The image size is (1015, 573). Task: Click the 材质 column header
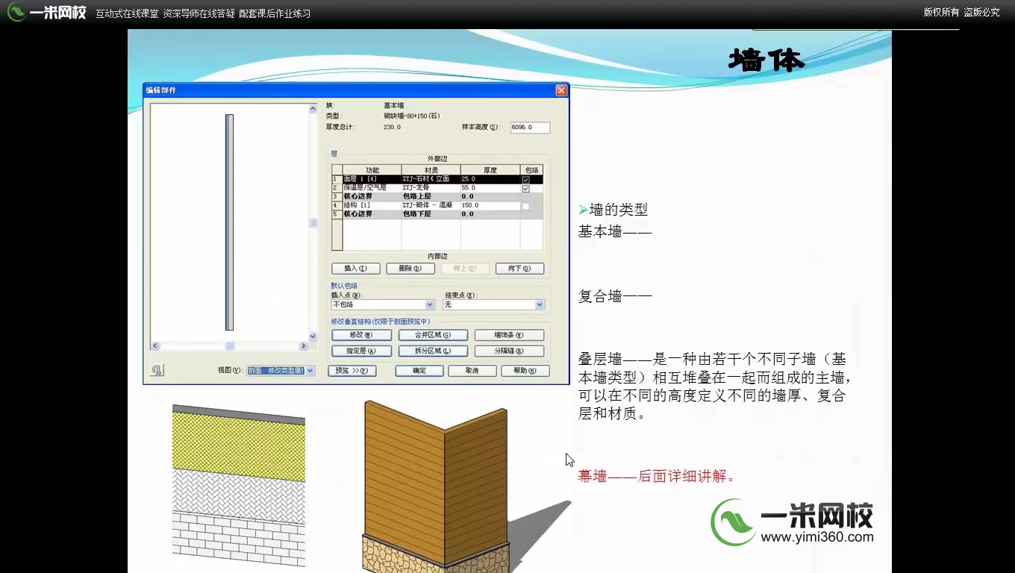pyautogui.click(x=431, y=171)
